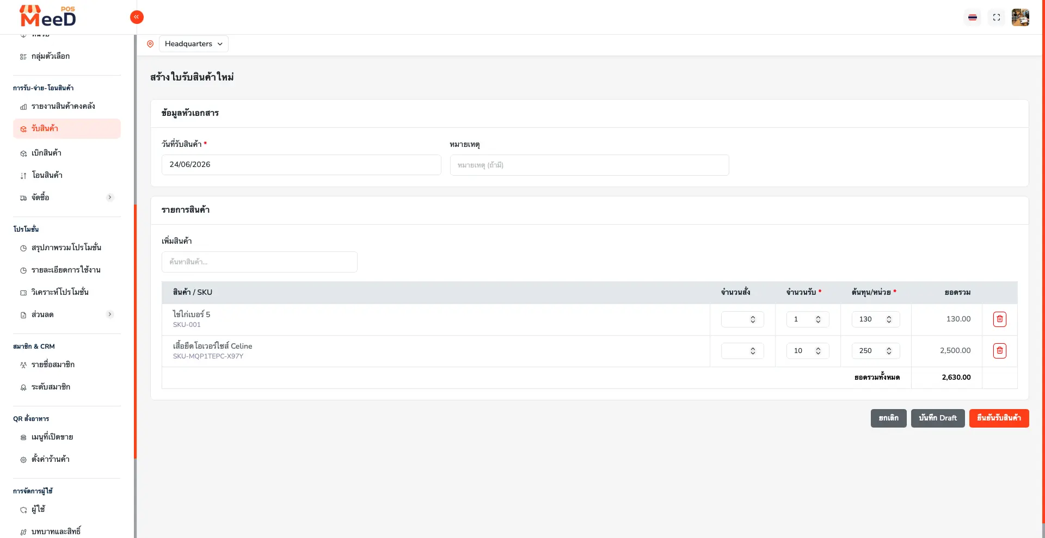The height and width of the screenshot is (538, 1045).
Task: Click the row total 2,500.00
Action: tap(955, 351)
